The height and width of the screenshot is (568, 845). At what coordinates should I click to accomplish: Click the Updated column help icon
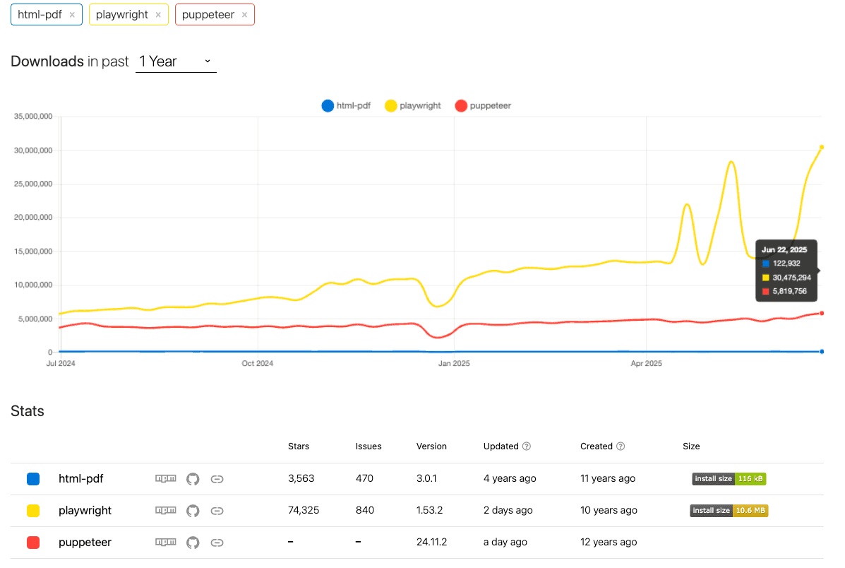528,446
